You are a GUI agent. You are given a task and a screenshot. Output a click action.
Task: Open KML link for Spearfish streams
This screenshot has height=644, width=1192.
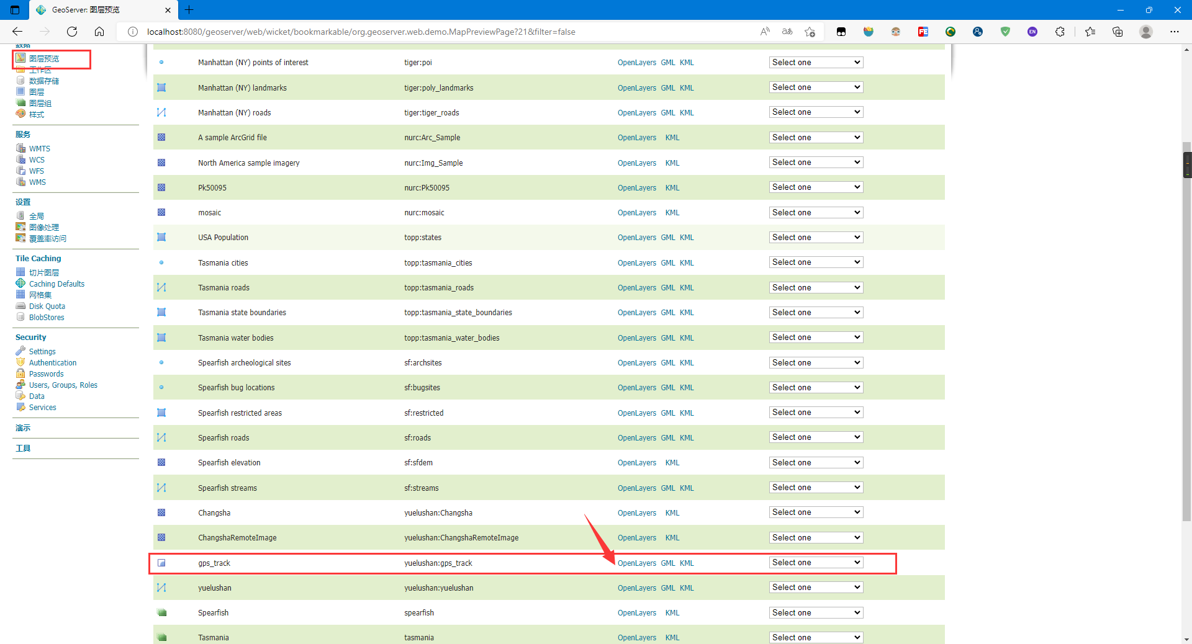pos(687,488)
